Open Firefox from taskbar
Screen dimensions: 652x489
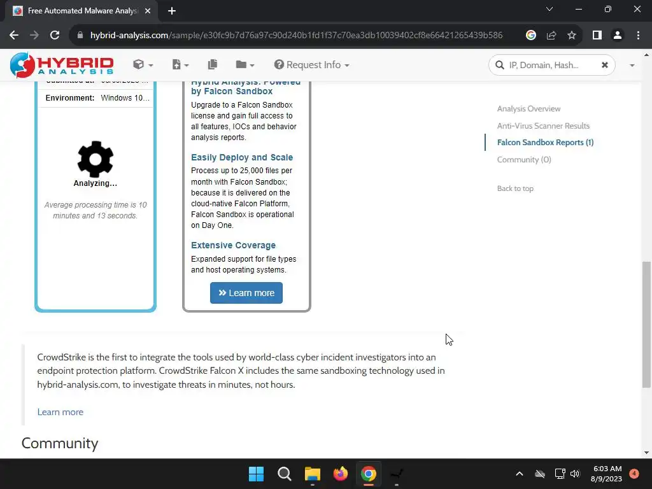(x=341, y=474)
